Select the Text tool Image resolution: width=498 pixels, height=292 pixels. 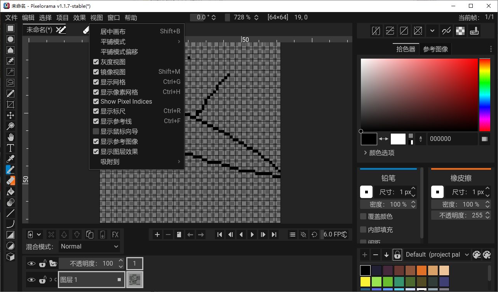click(10, 148)
